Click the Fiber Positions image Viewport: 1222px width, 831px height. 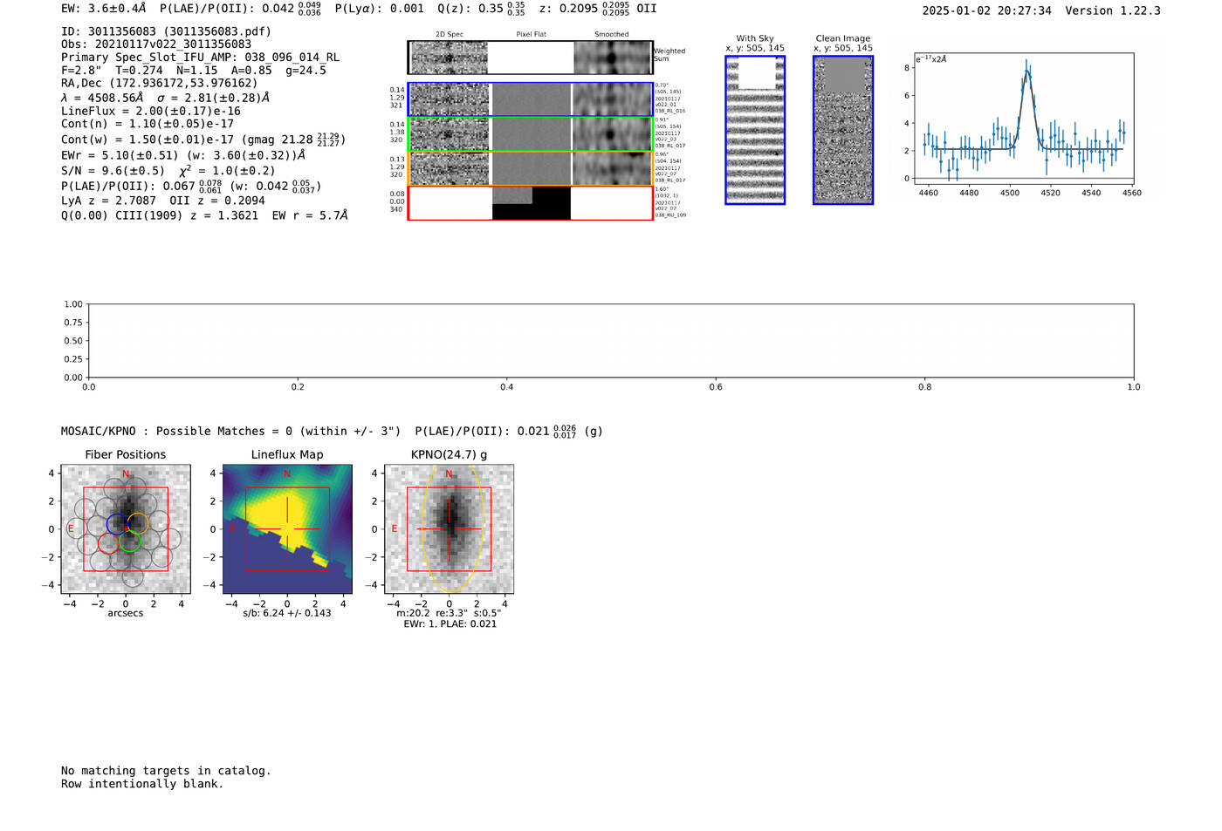click(126, 529)
